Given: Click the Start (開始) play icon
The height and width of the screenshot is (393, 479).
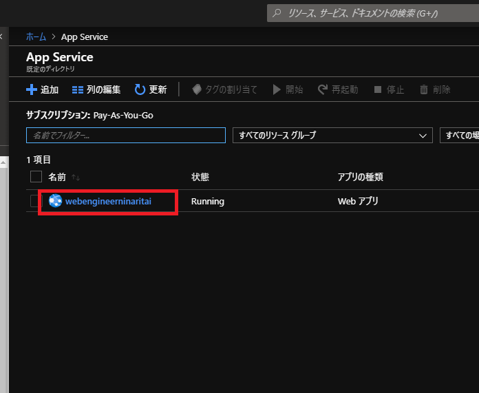Looking at the screenshot, I should [277, 89].
